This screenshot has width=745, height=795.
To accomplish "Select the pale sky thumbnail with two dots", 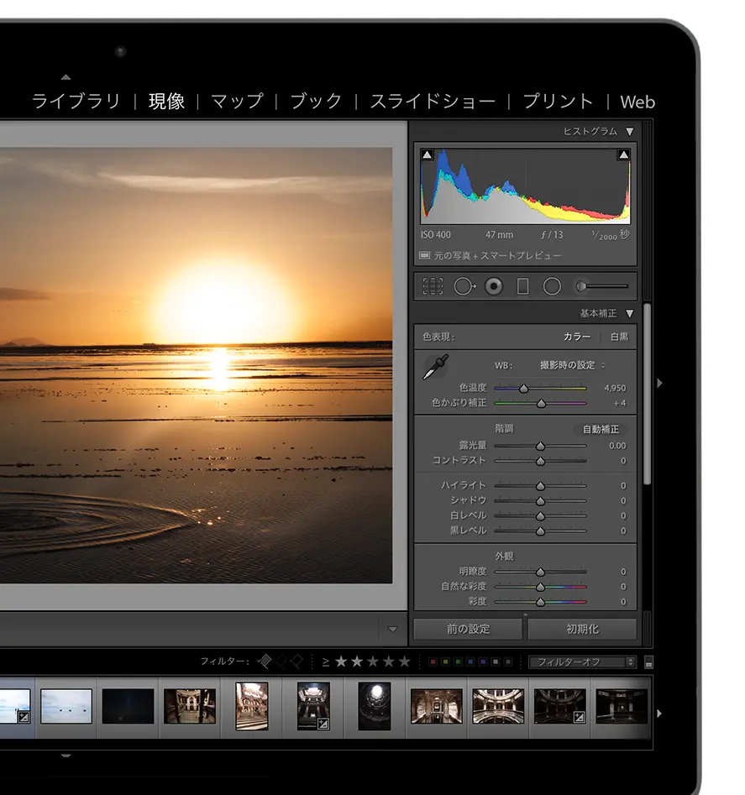I will (x=66, y=706).
